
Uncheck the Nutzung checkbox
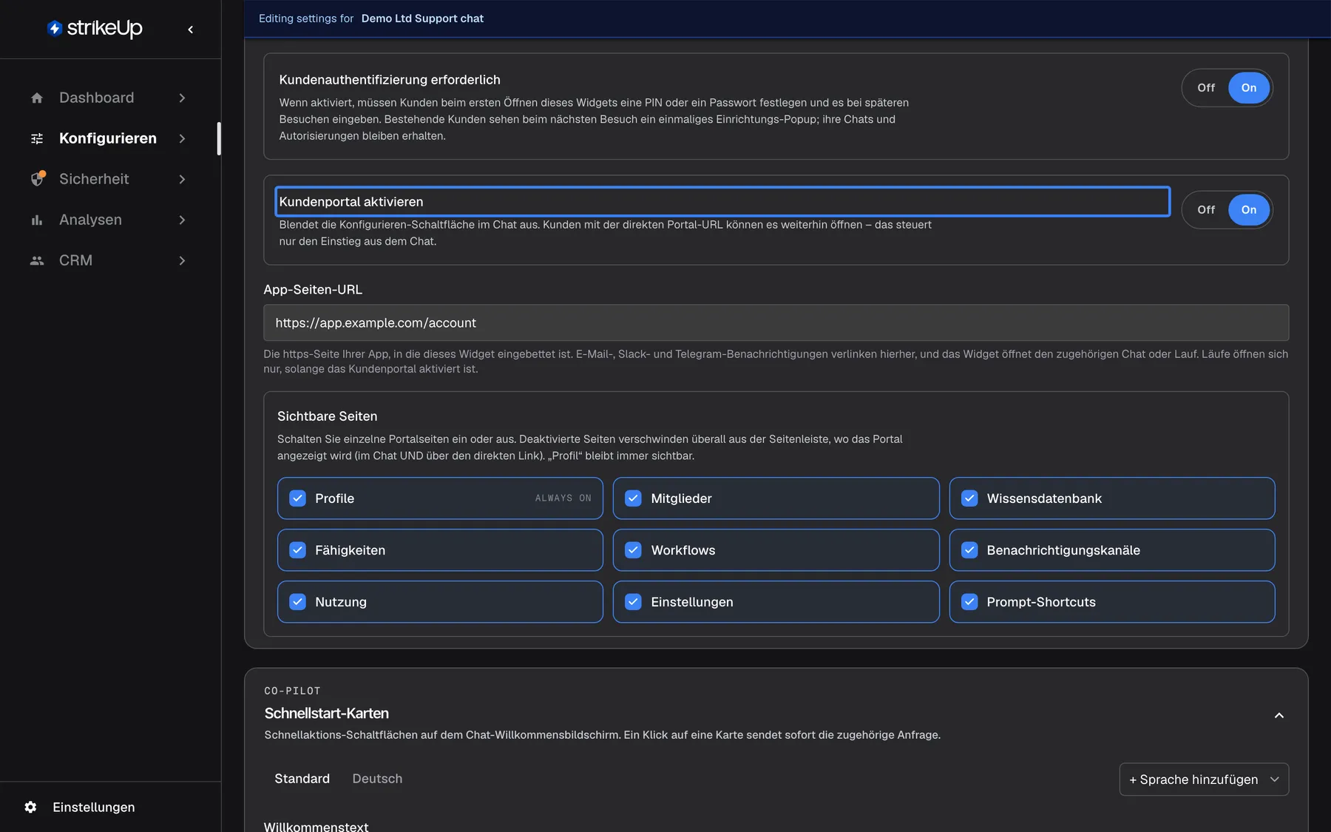[x=297, y=602]
